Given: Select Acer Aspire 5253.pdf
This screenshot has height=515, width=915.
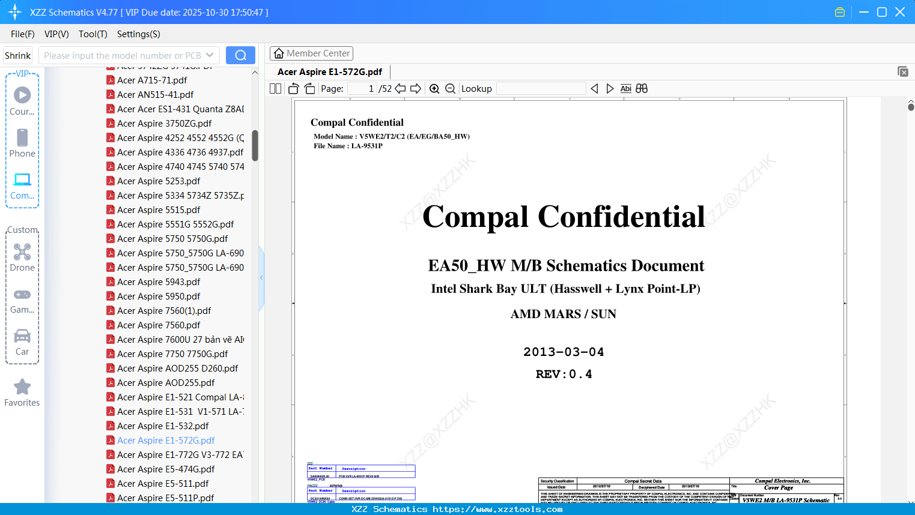Looking at the screenshot, I should (x=159, y=181).
